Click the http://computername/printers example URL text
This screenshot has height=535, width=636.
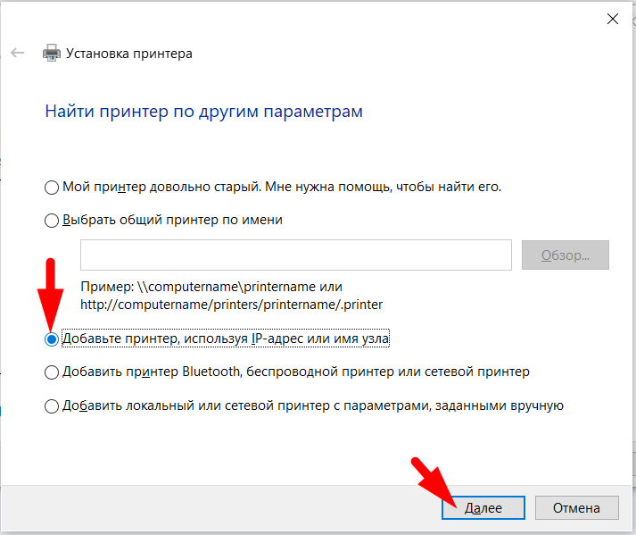[231, 305]
